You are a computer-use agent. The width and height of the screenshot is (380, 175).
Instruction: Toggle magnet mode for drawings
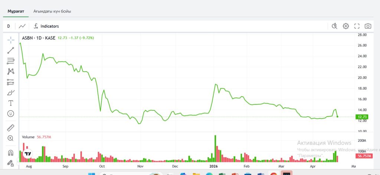coord(11,152)
